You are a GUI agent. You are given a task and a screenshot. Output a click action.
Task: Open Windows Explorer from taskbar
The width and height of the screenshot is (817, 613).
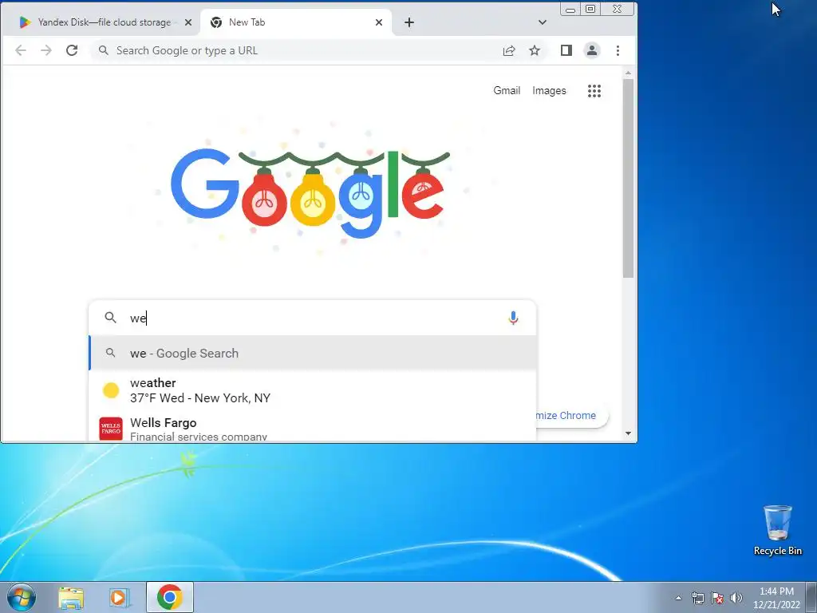coord(71,597)
